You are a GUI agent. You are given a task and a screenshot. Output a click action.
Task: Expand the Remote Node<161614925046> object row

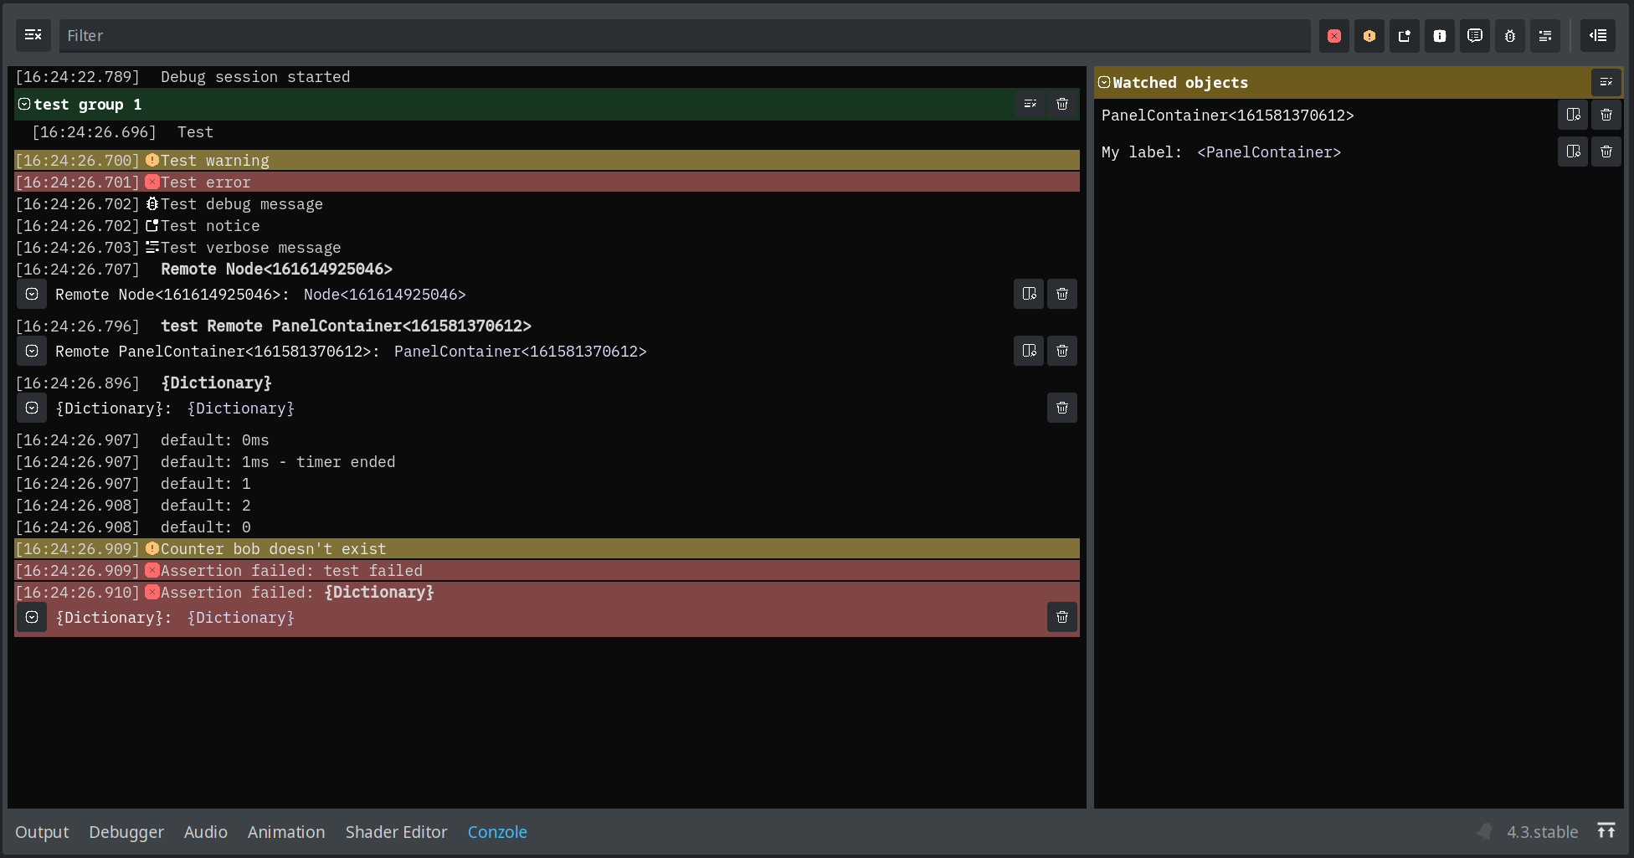point(32,294)
